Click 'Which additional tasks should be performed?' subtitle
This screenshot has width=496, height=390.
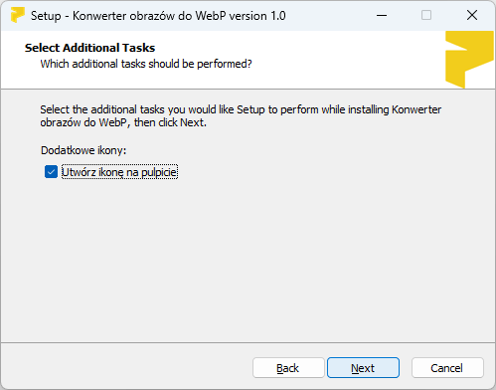coord(146,64)
